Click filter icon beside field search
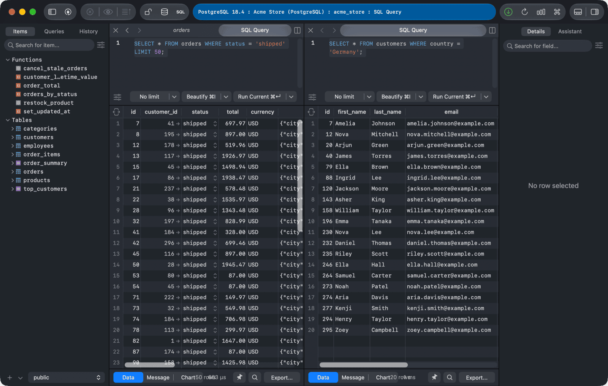 coord(599,46)
